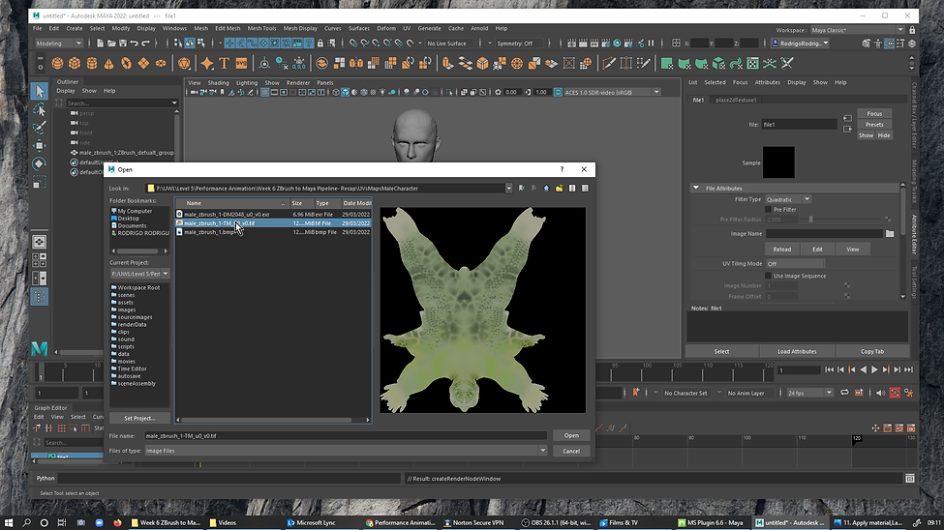944x530 pixels.
Task: Enable the Pre Filter checkbox
Action: pyautogui.click(x=768, y=209)
